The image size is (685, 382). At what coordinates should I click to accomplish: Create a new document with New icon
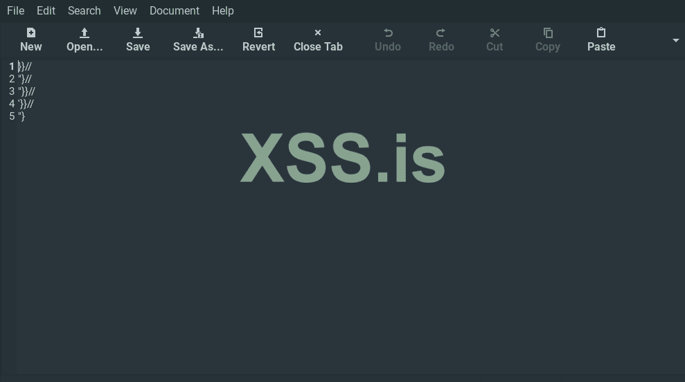coord(31,33)
